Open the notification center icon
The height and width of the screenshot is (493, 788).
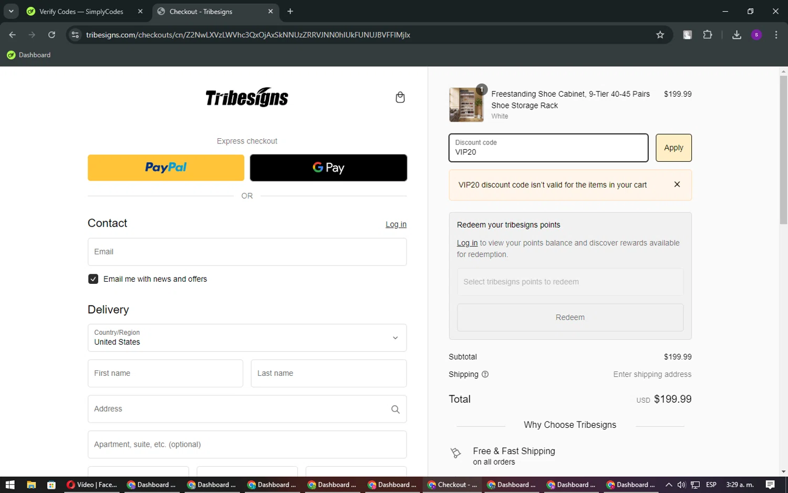[x=770, y=485]
